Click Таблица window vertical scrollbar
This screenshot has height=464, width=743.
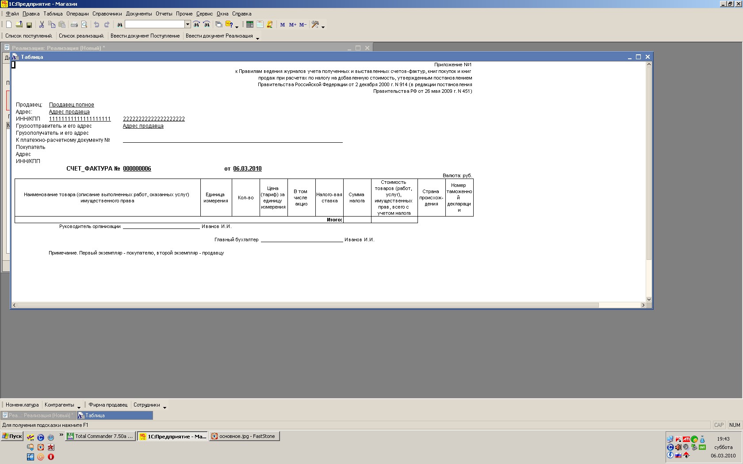click(x=649, y=182)
